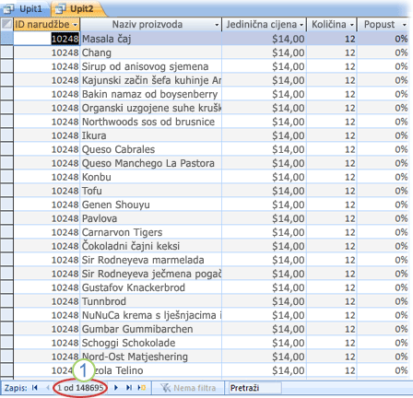Click the cell Bakin namaz od boysenberry

coord(151,94)
